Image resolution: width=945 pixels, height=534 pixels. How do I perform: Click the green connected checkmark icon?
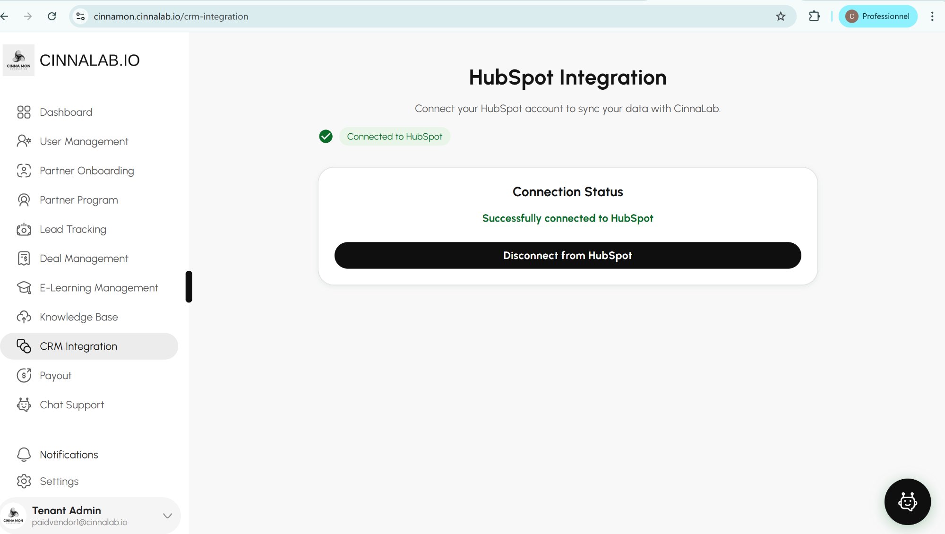[326, 137]
